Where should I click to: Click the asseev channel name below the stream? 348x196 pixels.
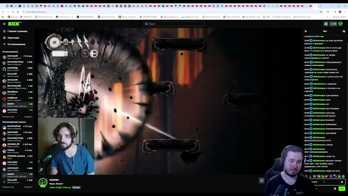click(54, 180)
